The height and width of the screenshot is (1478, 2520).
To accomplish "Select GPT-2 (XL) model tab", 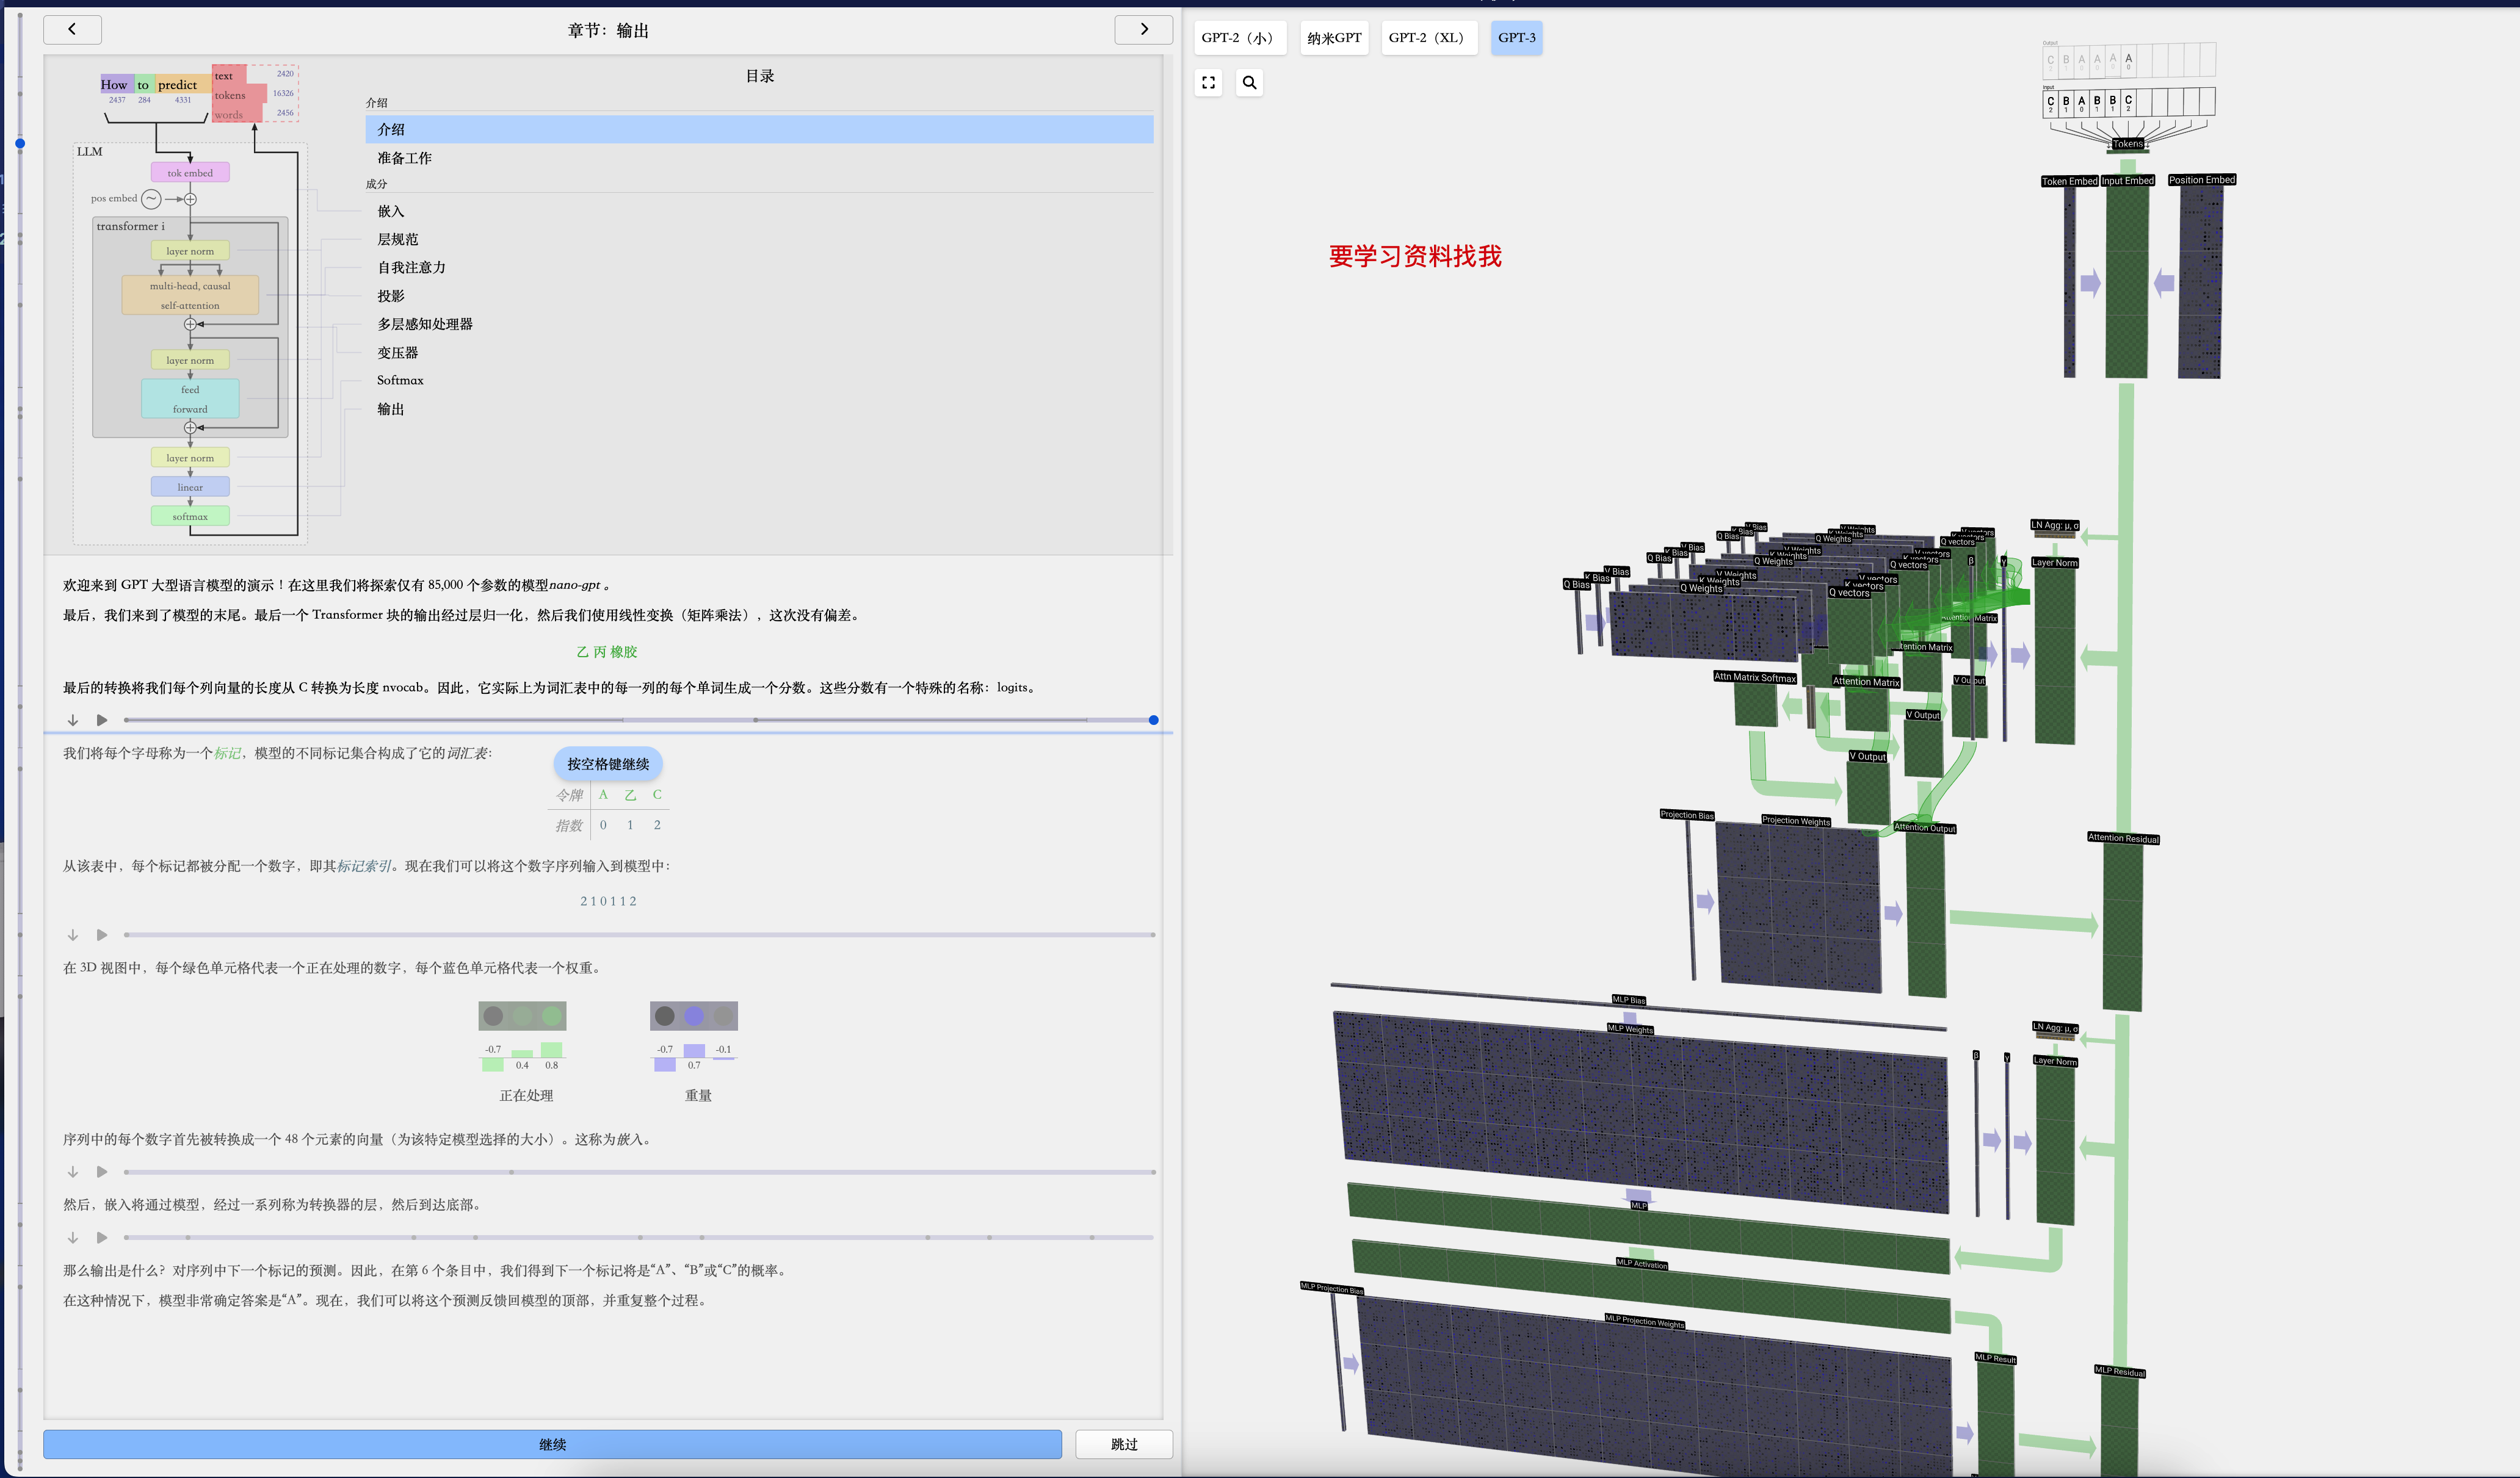I will pos(1429,38).
